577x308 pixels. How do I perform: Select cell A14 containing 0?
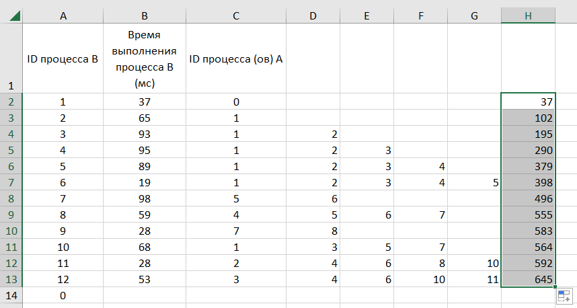coord(63,295)
